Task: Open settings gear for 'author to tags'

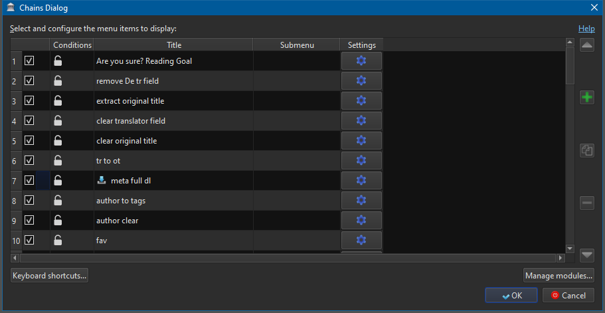Action: (361, 200)
